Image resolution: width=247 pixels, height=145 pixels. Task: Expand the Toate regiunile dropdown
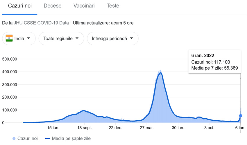(x=61, y=39)
